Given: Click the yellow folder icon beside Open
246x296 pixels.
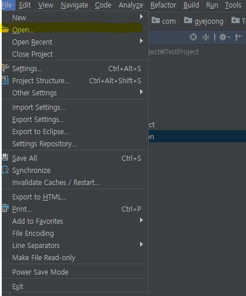Looking at the screenshot, I should [x=5, y=29].
